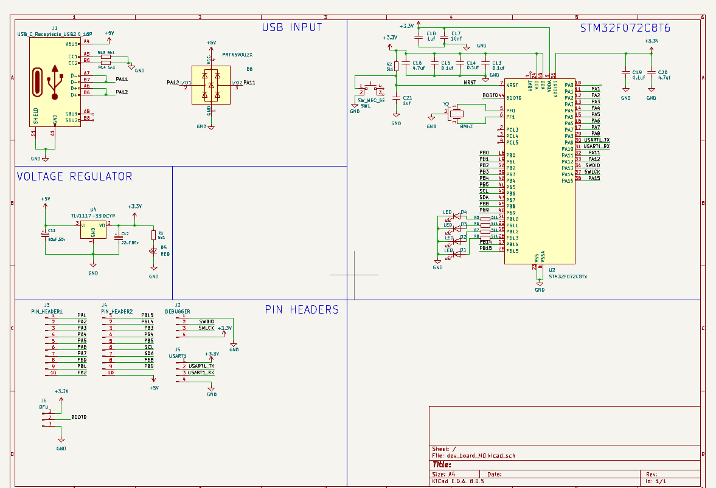Click the SWDIO label on the DEBUGGER header

pyautogui.click(x=206, y=321)
